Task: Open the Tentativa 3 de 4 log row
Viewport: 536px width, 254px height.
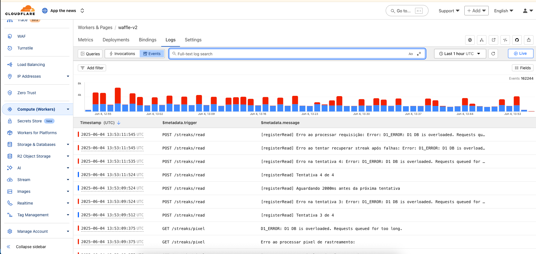Action: click(x=305, y=215)
